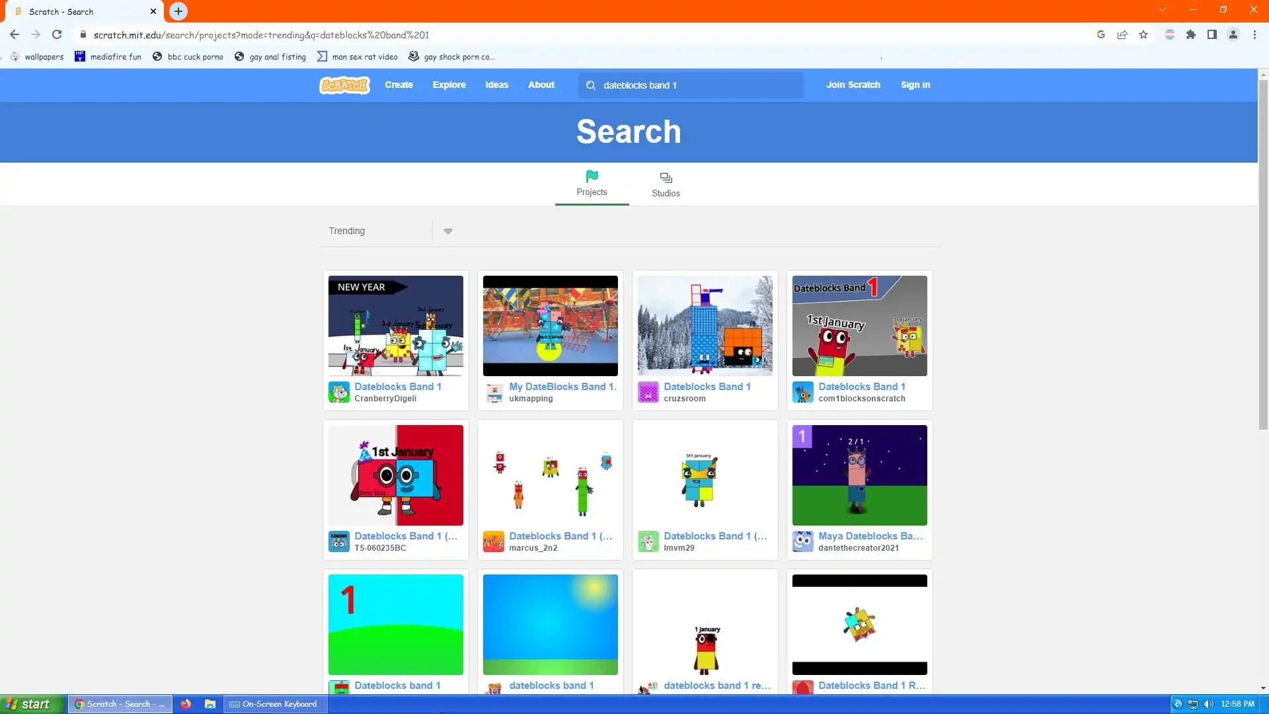1269x714 pixels.
Task: Switch to the Studios tab
Action: click(666, 184)
